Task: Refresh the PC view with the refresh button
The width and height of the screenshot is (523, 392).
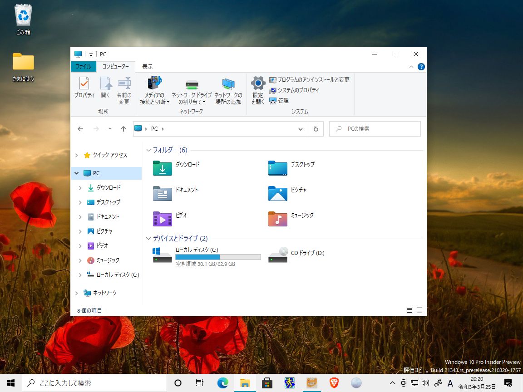Action: tap(316, 128)
